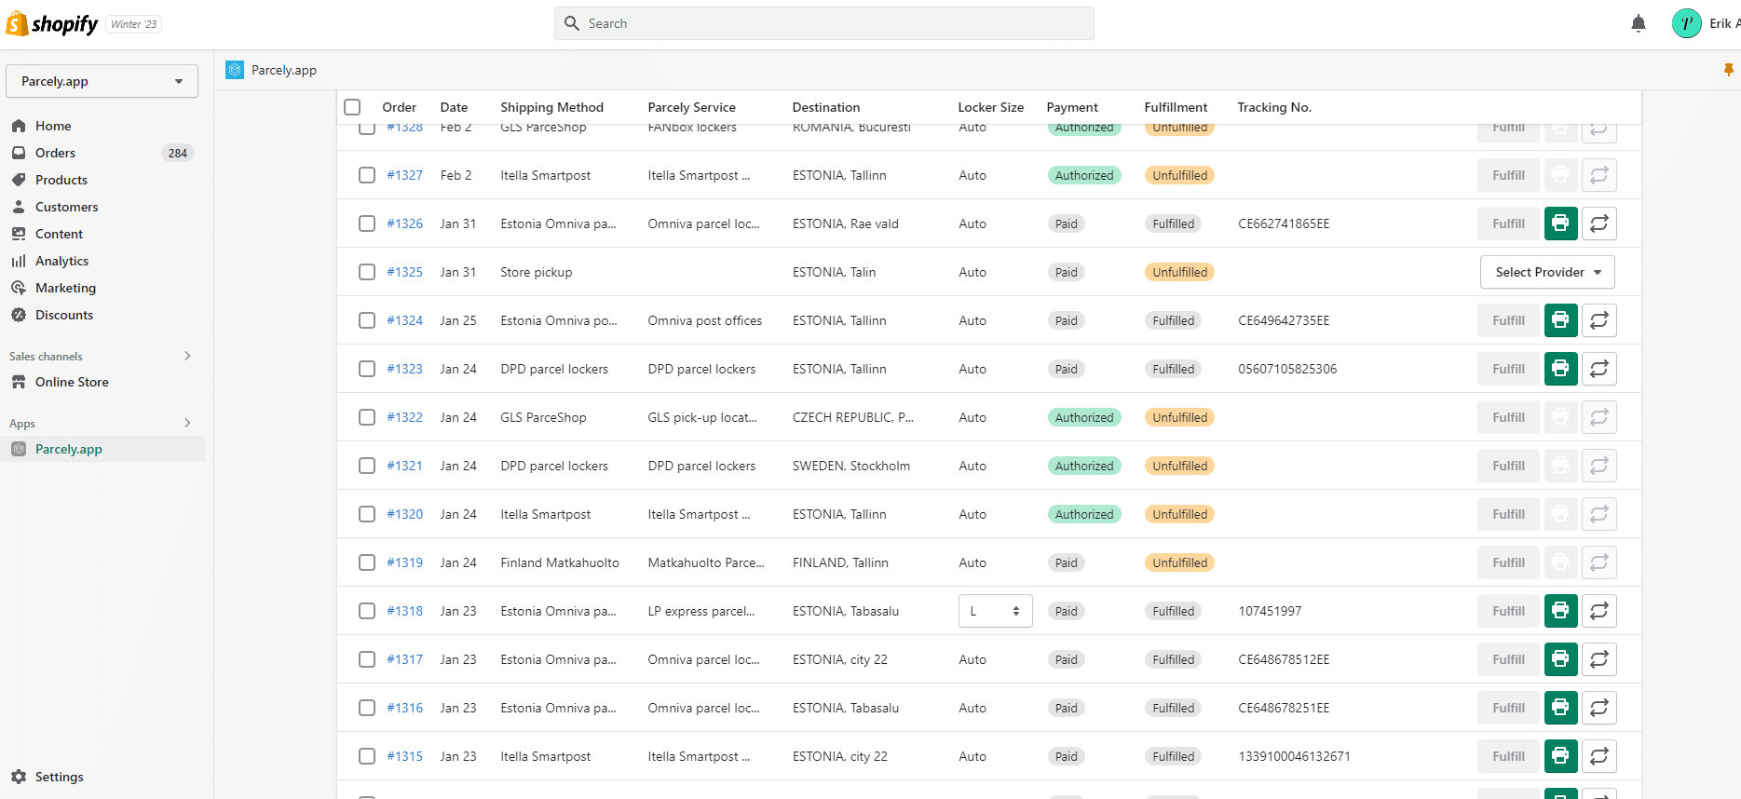Expand the Apps section
1741x799 pixels.
click(x=187, y=423)
